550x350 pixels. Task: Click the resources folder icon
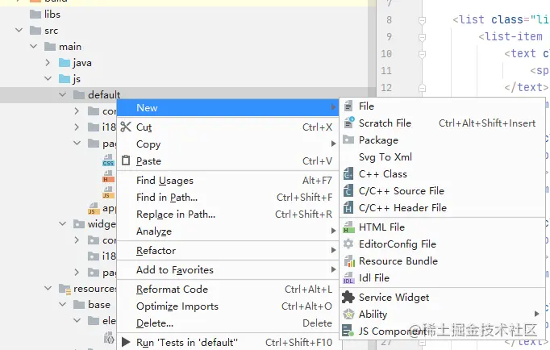pos(65,289)
